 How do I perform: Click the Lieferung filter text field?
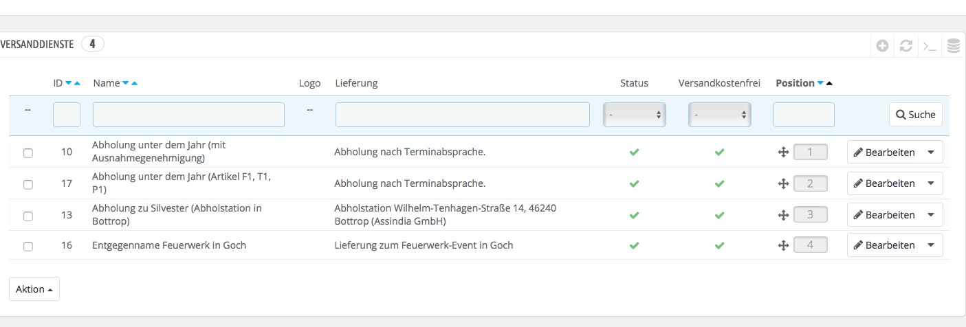(462, 115)
